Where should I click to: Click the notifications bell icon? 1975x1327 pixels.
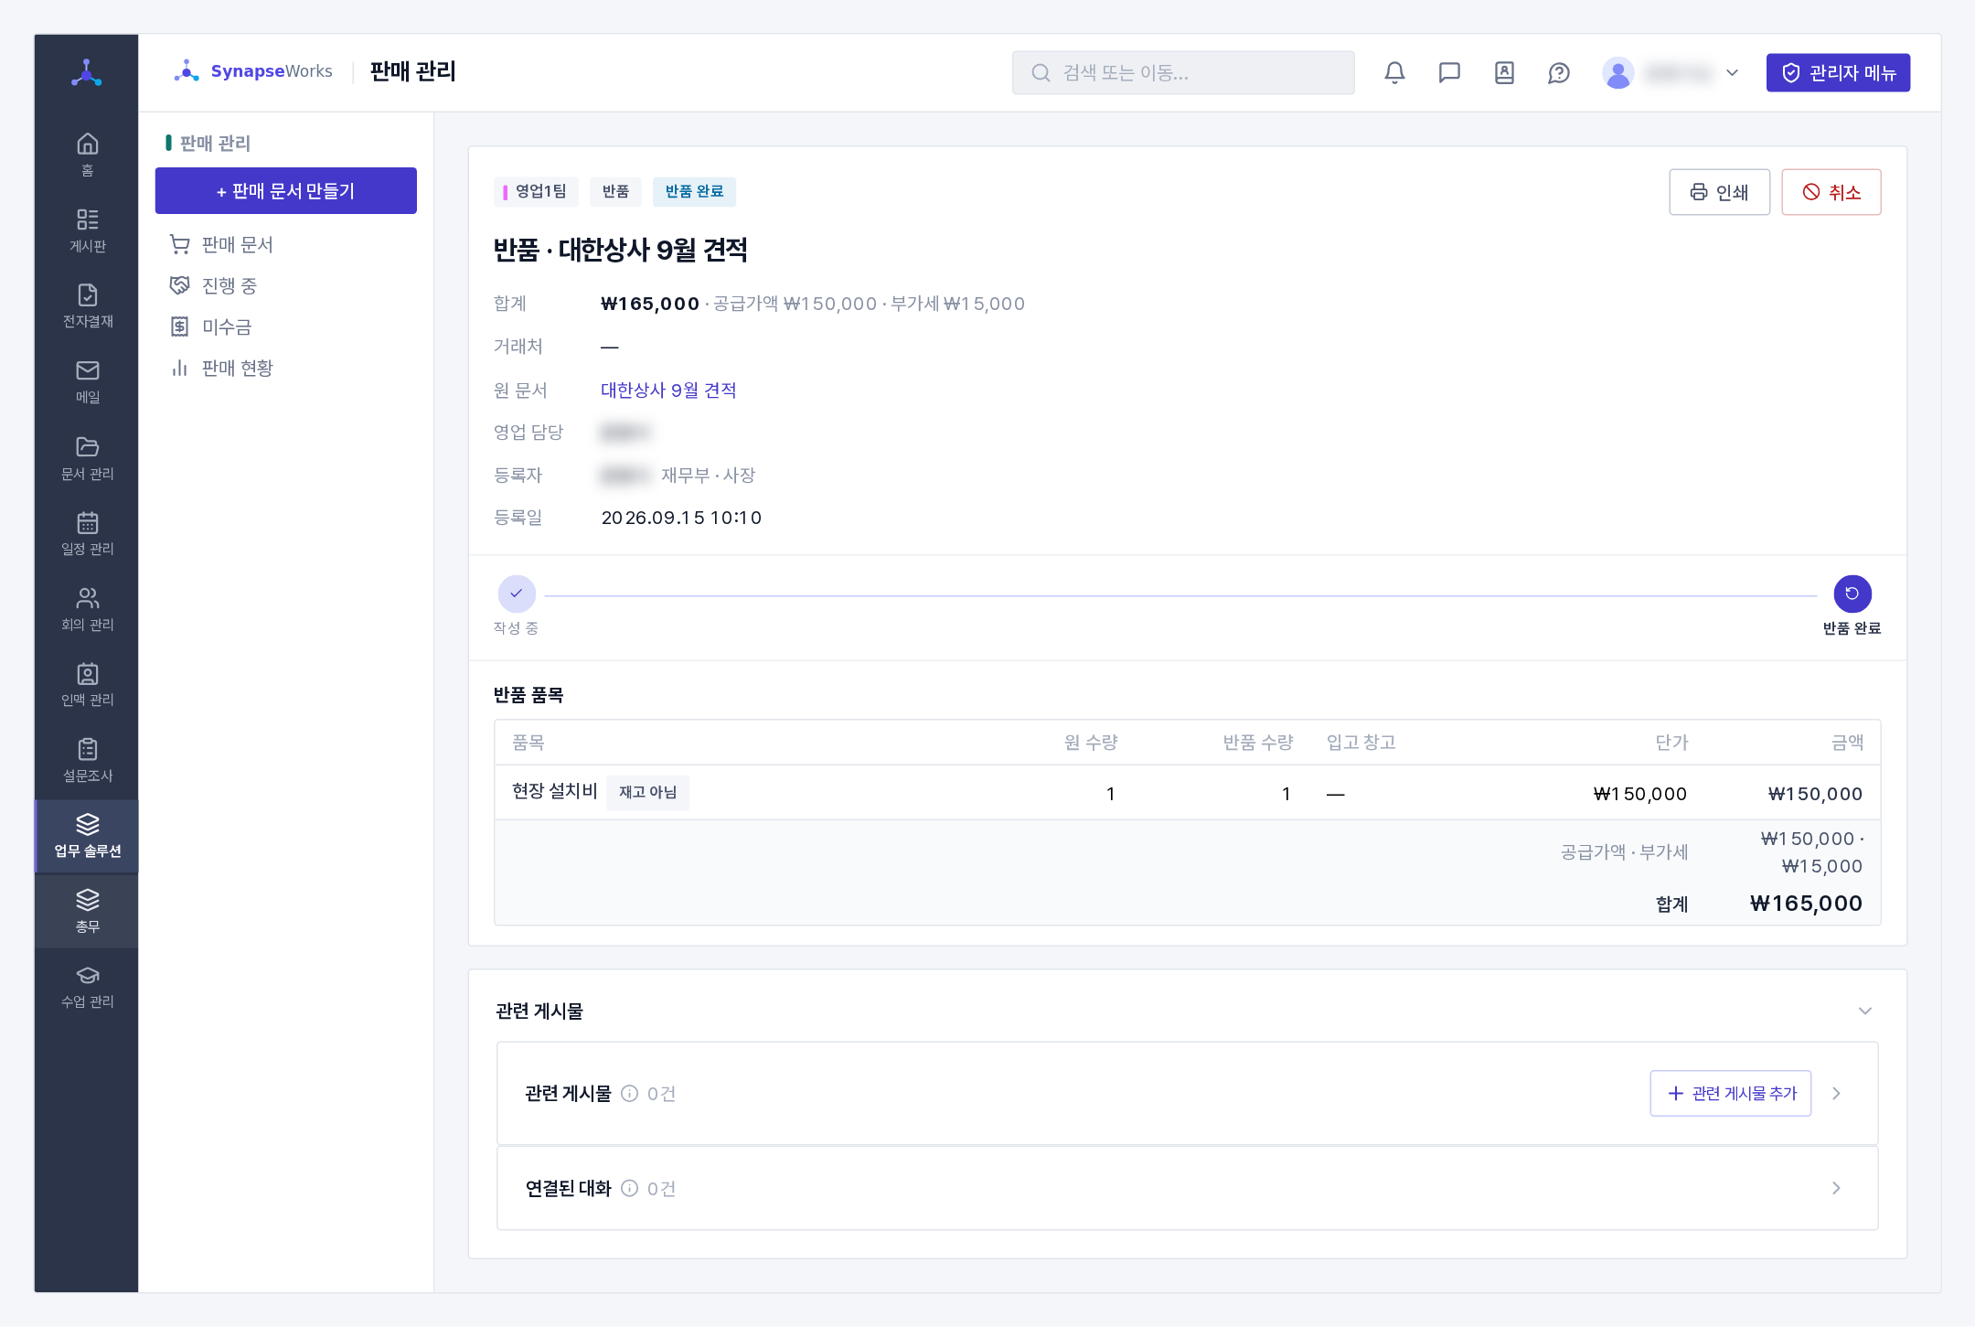[1394, 72]
